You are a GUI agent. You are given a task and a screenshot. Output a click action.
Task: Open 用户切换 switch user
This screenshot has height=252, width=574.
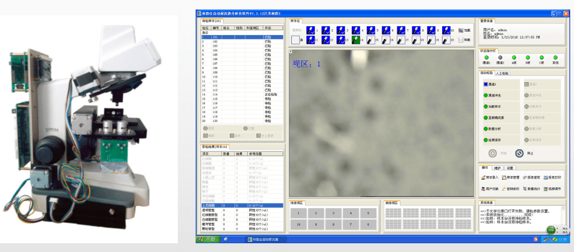pyautogui.click(x=490, y=189)
